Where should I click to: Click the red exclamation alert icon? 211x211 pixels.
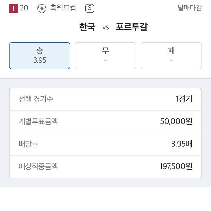coord(13,8)
